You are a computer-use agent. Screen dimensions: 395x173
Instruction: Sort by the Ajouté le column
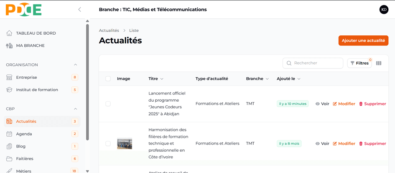(x=288, y=79)
